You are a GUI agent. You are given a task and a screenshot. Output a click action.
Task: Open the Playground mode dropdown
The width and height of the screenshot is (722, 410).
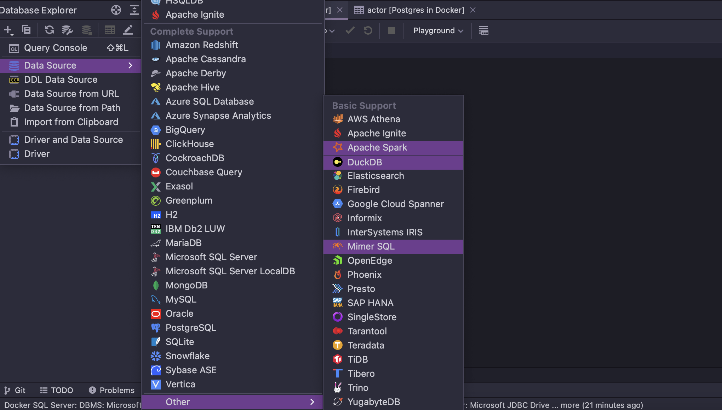(438, 31)
